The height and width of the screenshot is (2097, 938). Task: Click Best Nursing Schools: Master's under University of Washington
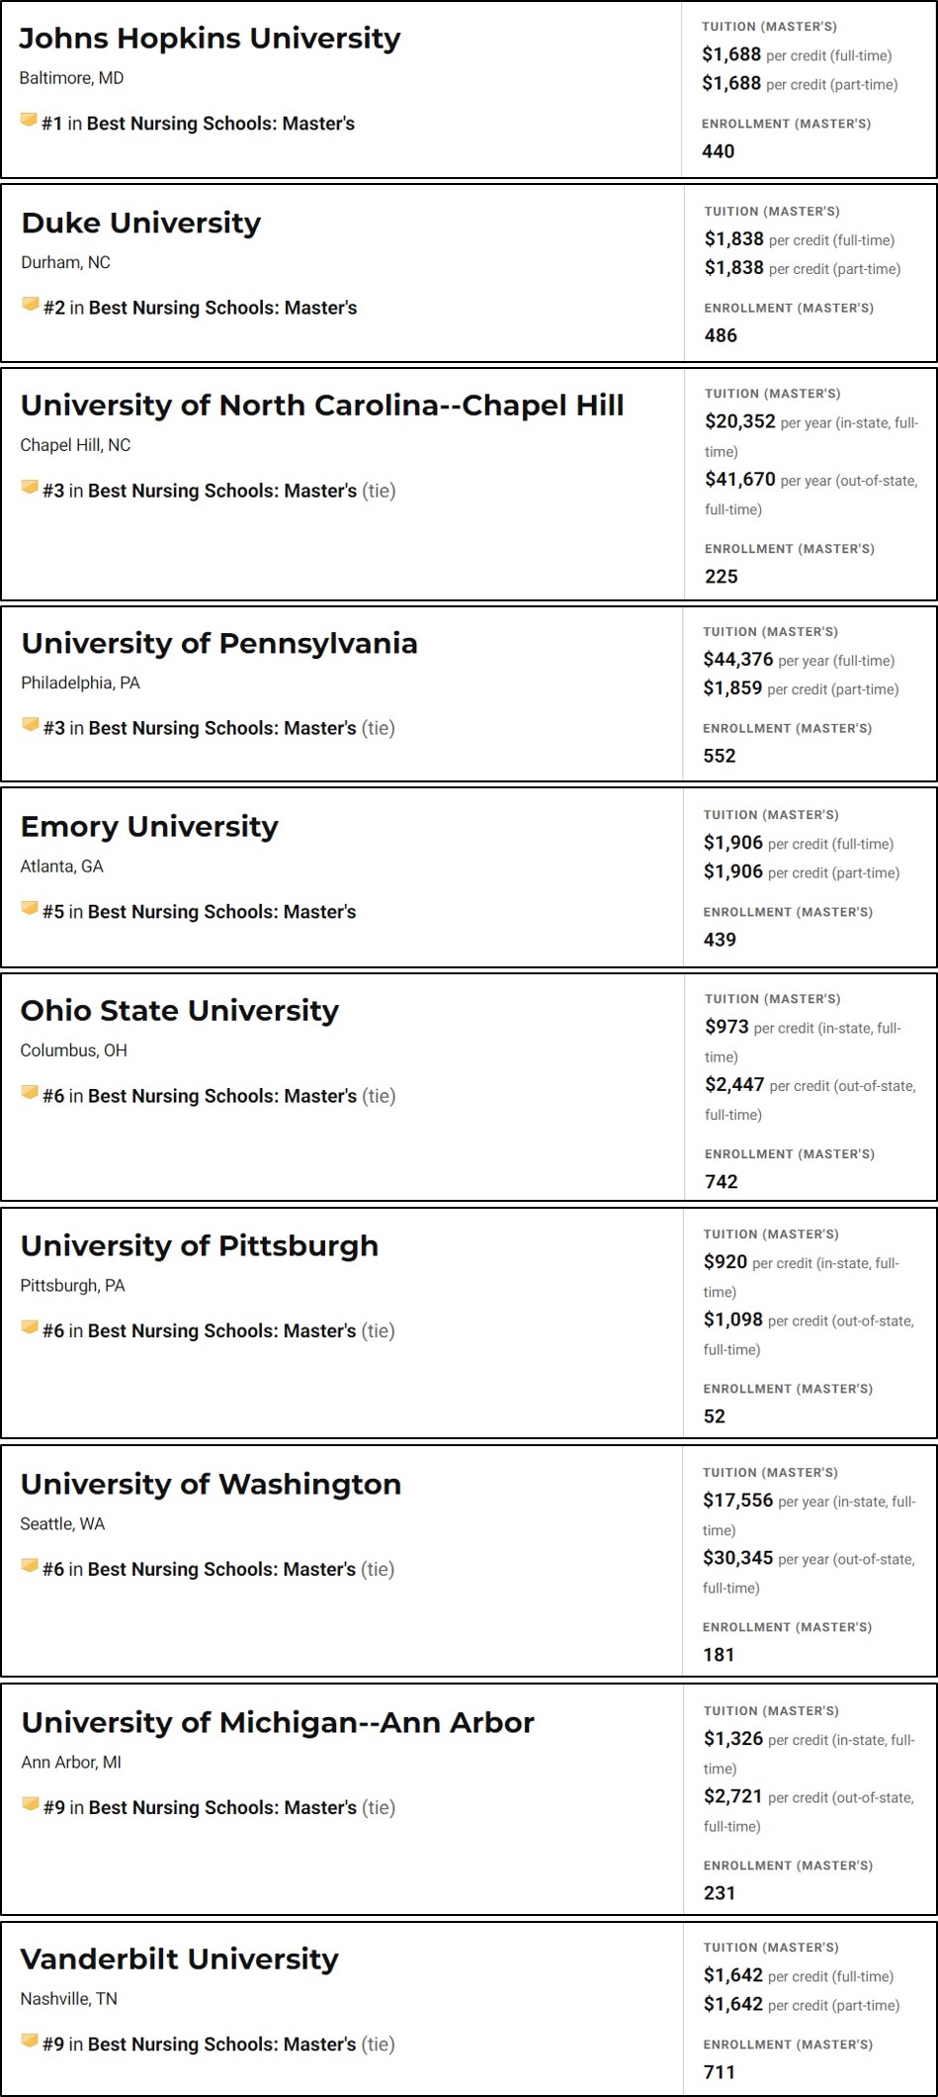pos(221,1569)
